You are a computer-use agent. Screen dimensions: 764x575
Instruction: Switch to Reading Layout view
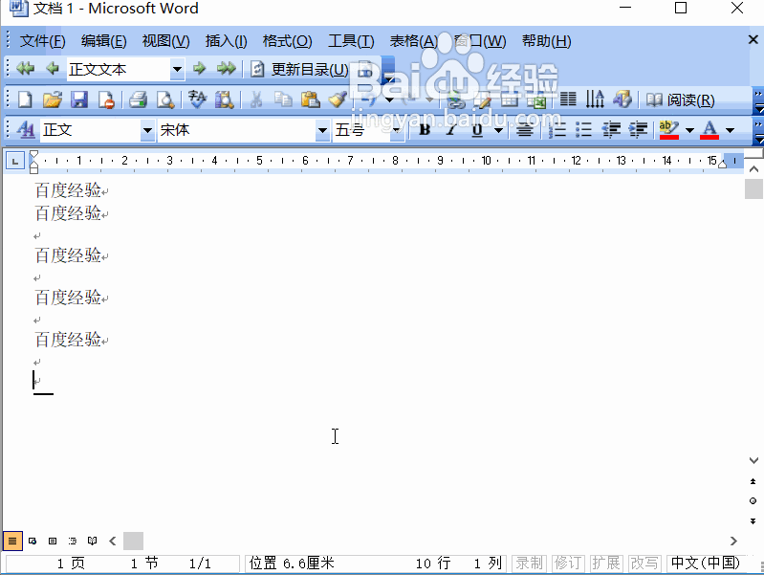pos(92,541)
